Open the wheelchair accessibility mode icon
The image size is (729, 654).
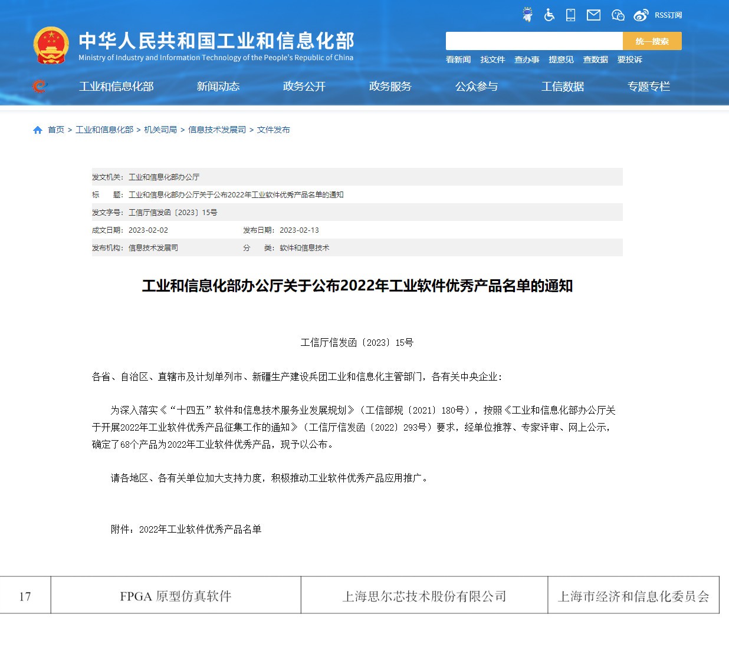[549, 15]
